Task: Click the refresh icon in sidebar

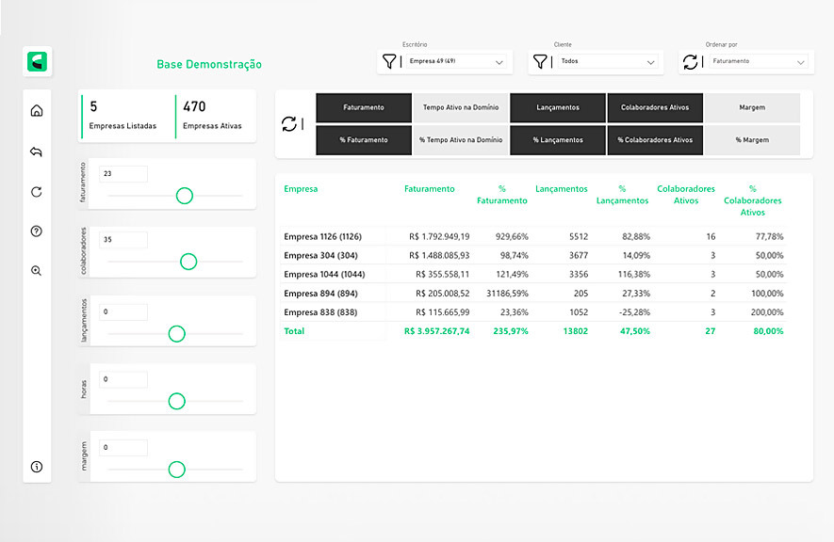Action: click(37, 192)
